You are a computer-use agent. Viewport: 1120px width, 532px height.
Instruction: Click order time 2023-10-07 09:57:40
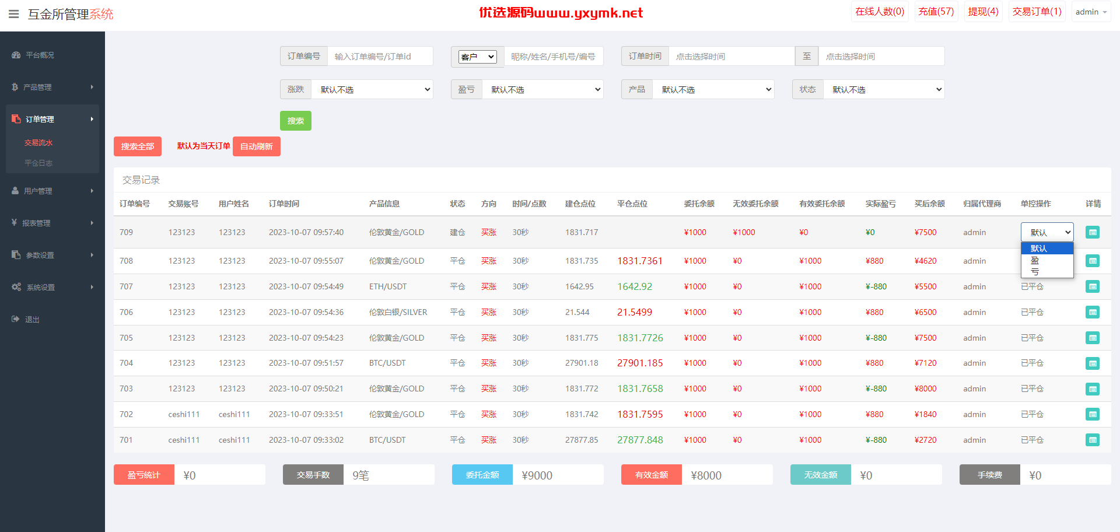(x=306, y=232)
